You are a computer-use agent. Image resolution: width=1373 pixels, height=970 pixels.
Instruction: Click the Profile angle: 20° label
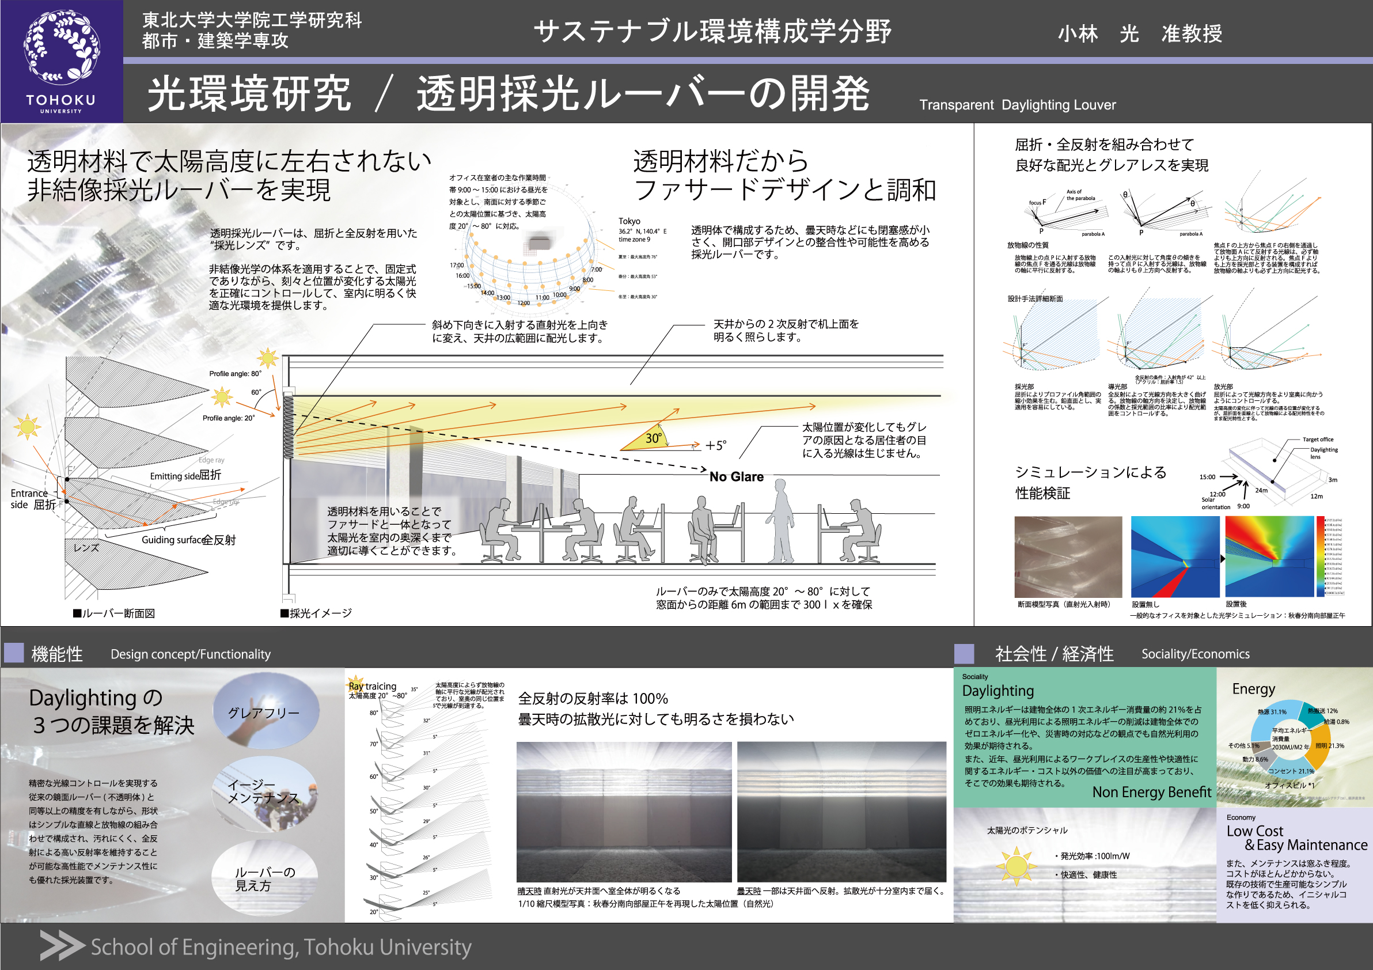(x=229, y=418)
